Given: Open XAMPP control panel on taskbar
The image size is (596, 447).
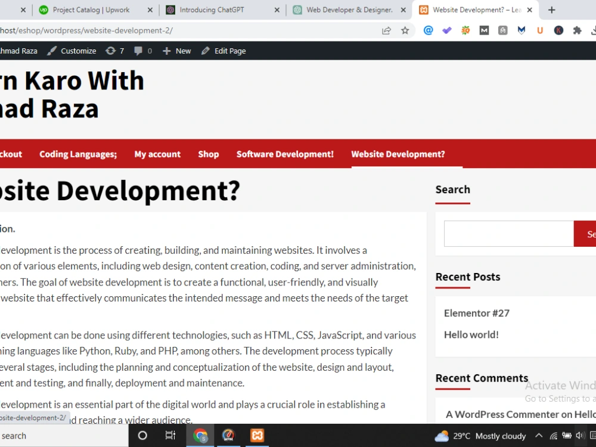Looking at the screenshot, I should coord(257,436).
